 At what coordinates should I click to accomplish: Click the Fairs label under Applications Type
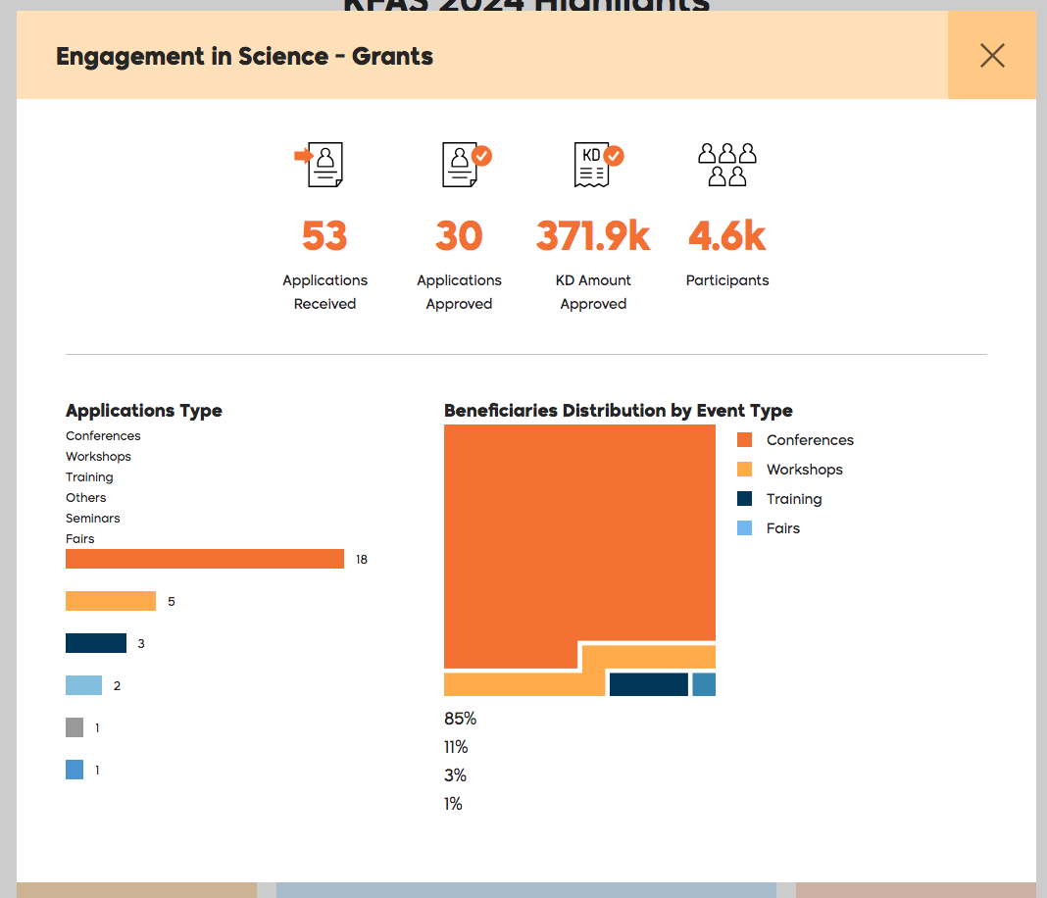(80, 539)
